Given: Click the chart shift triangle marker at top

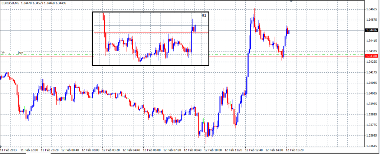Looking at the screenshot, I should pos(292,2).
